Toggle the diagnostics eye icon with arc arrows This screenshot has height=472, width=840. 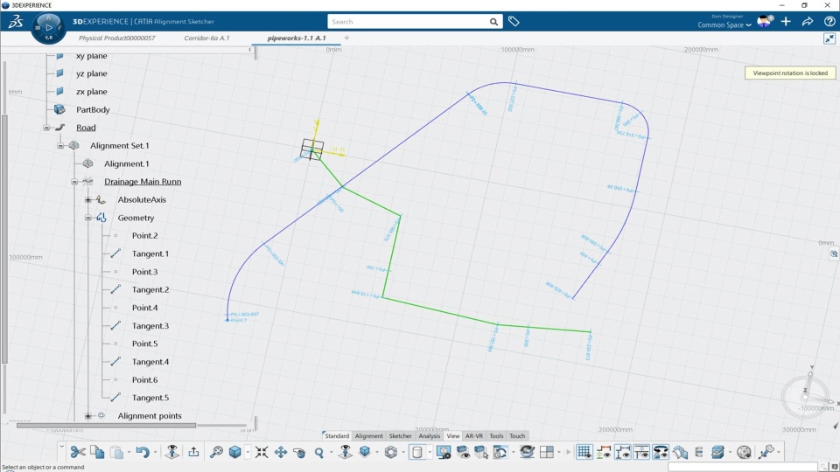[x=661, y=452]
